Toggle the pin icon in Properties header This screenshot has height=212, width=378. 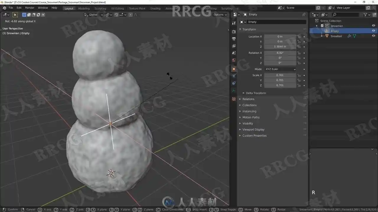(304, 14)
